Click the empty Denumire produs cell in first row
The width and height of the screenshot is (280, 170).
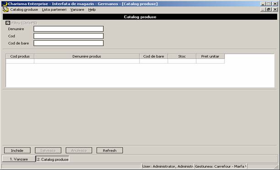click(86, 61)
